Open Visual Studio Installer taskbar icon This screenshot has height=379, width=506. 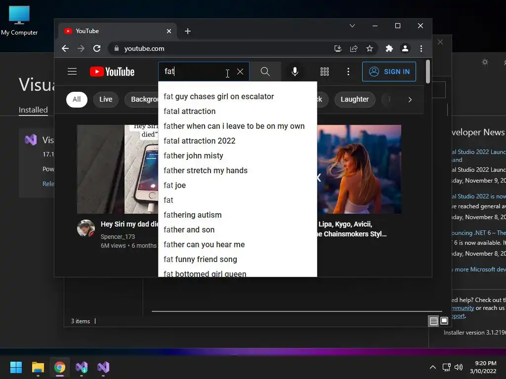pyautogui.click(x=82, y=367)
